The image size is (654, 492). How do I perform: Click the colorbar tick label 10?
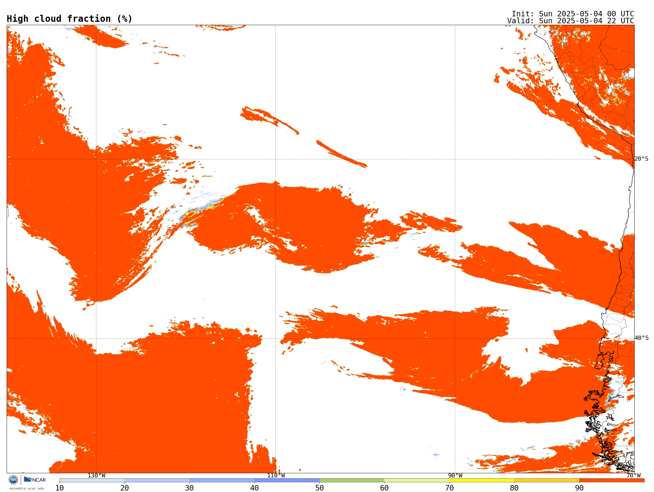pyautogui.click(x=60, y=488)
